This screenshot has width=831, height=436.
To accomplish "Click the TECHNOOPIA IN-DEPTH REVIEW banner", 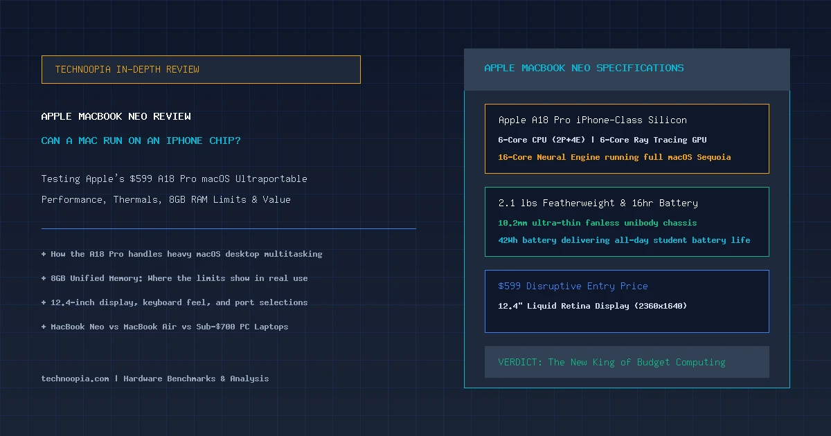I will coord(201,69).
